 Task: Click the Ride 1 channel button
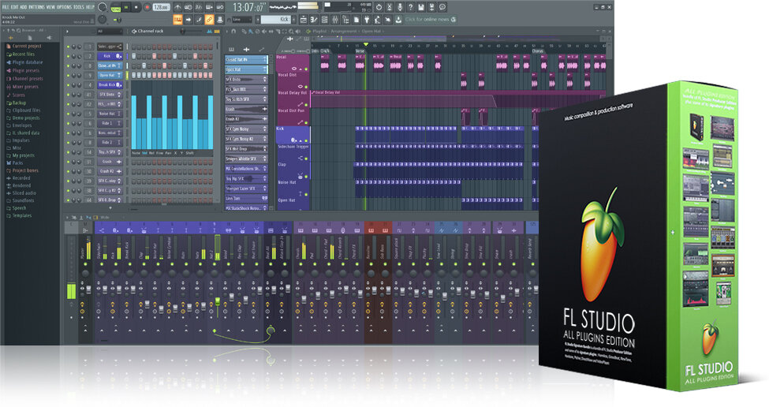click(109, 123)
